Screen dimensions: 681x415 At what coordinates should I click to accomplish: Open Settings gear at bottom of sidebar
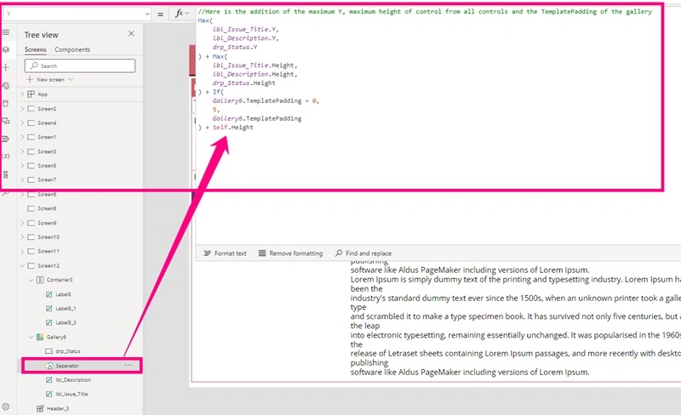tap(6, 406)
